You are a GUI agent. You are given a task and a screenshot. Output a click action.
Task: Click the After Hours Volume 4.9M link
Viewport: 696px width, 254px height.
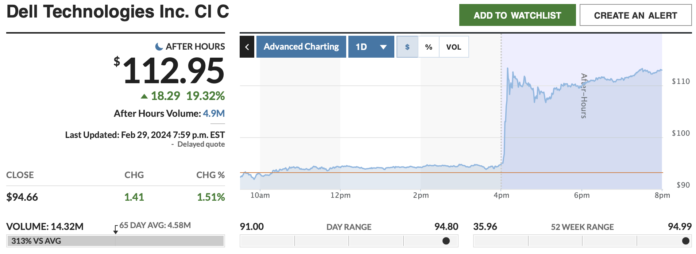(214, 113)
